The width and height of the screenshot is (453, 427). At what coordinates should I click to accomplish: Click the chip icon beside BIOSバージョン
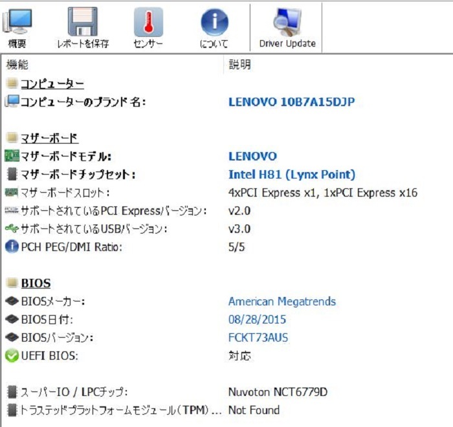(x=12, y=337)
